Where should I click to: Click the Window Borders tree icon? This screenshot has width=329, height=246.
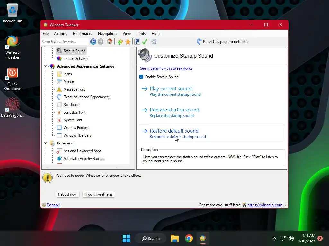[59, 127]
